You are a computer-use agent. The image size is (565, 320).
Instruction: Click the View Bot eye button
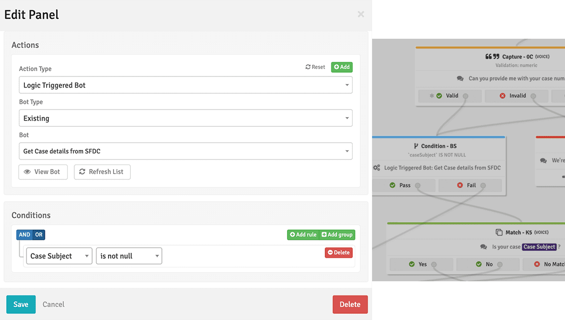pyautogui.click(x=43, y=172)
